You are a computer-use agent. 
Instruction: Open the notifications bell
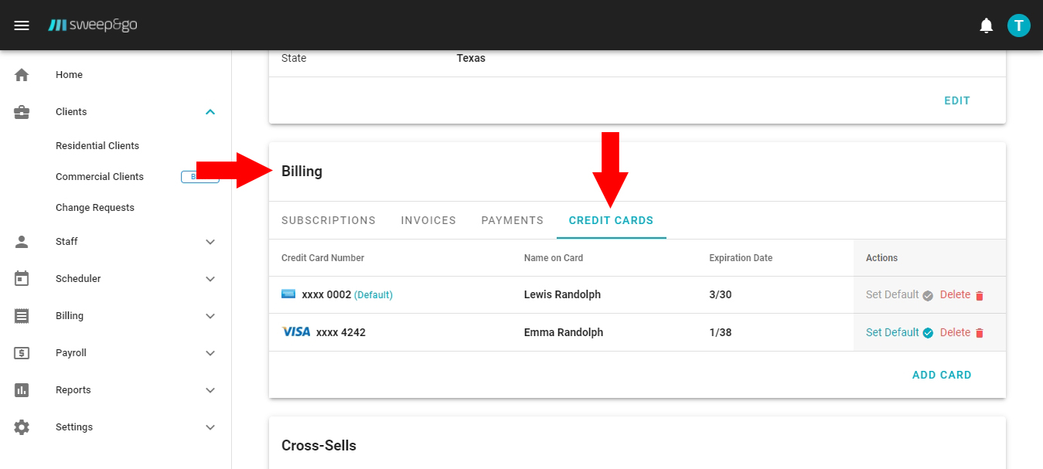point(987,25)
